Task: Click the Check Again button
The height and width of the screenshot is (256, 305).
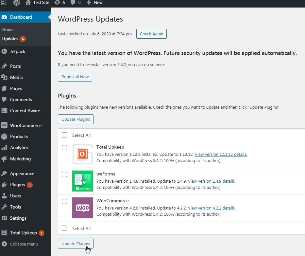Action: (151, 34)
